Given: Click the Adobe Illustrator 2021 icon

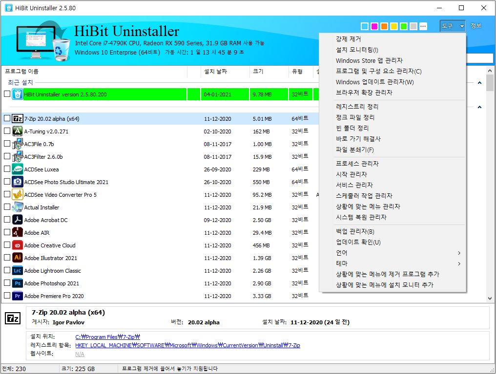Looking at the screenshot, I should 18,258.
